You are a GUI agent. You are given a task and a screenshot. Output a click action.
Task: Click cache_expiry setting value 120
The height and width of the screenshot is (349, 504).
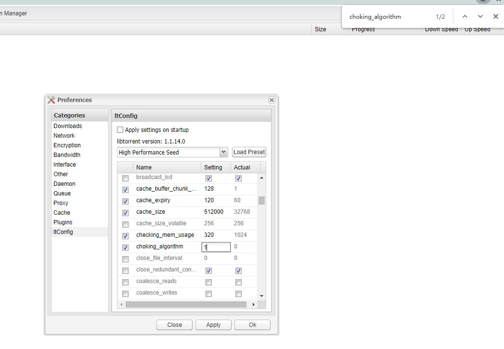[x=209, y=200]
